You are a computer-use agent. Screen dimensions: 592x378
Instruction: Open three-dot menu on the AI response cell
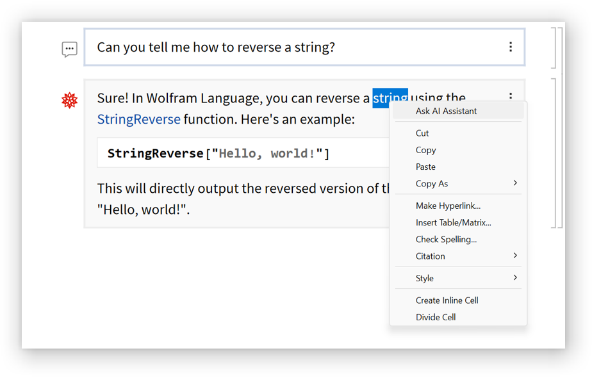point(510,97)
